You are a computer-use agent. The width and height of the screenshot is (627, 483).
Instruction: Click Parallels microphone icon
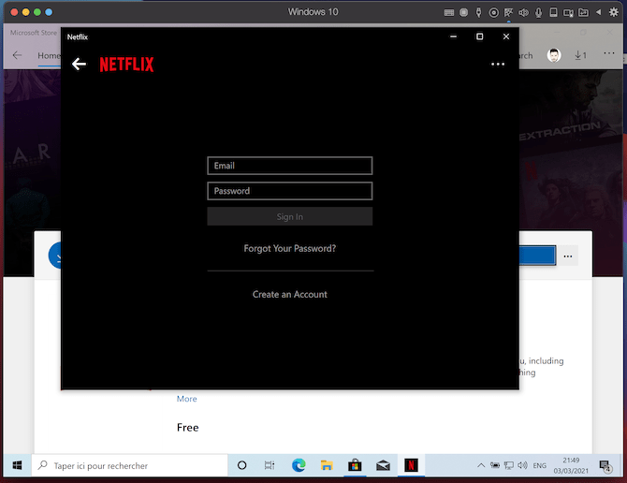click(539, 13)
